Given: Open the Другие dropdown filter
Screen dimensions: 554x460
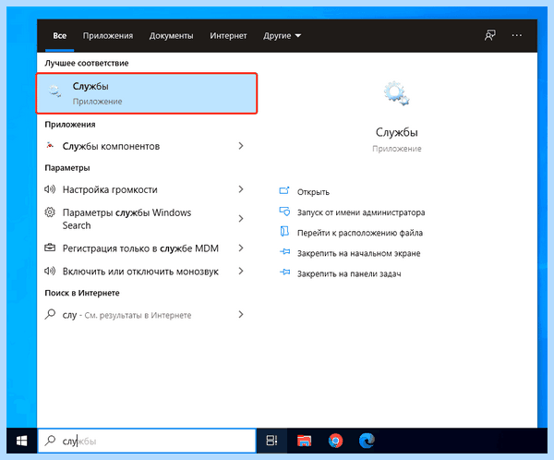Looking at the screenshot, I should [x=282, y=36].
